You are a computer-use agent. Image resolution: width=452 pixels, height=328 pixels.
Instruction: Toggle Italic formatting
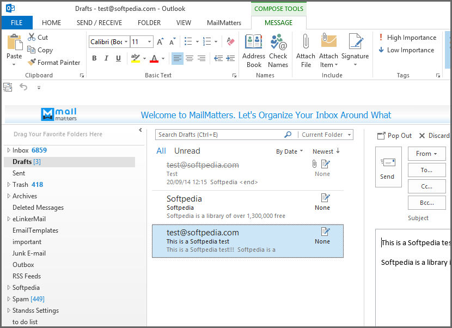[x=106, y=58]
